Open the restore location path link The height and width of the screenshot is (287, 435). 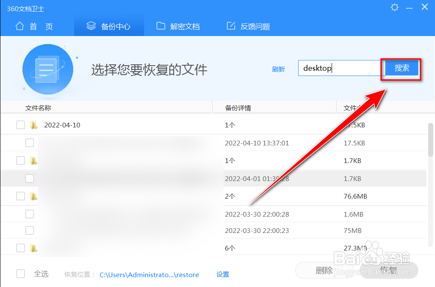pos(149,275)
